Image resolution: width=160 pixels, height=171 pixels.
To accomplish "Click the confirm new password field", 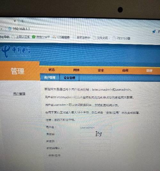I will pyautogui.click(x=95, y=149).
